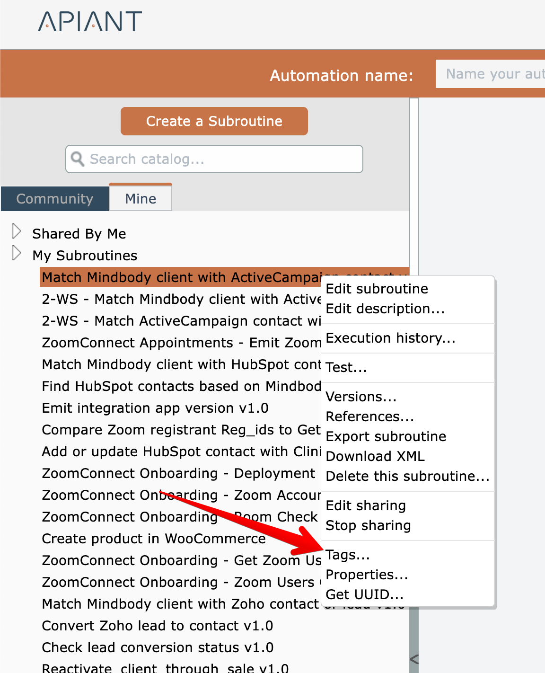545x673 pixels.
Task: Expand the My Subroutines folder
Action: point(17,254)
